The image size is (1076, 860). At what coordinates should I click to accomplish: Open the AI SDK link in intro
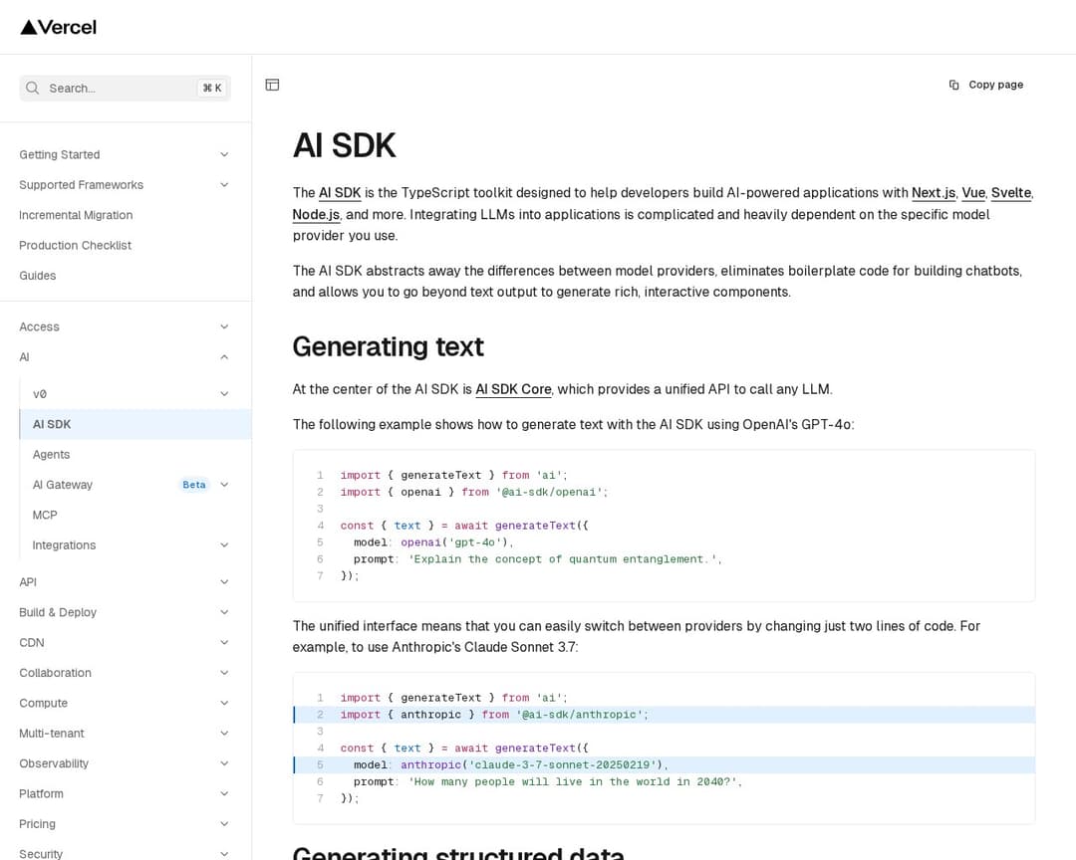[340, 193]
